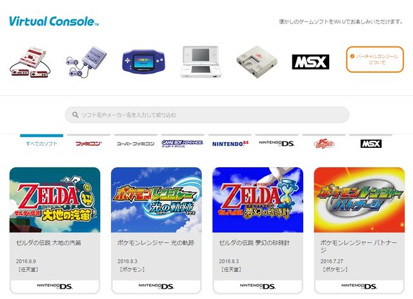Choose the Nintendo DS Lite console image

pyautogui.click(x=201, y=62)
